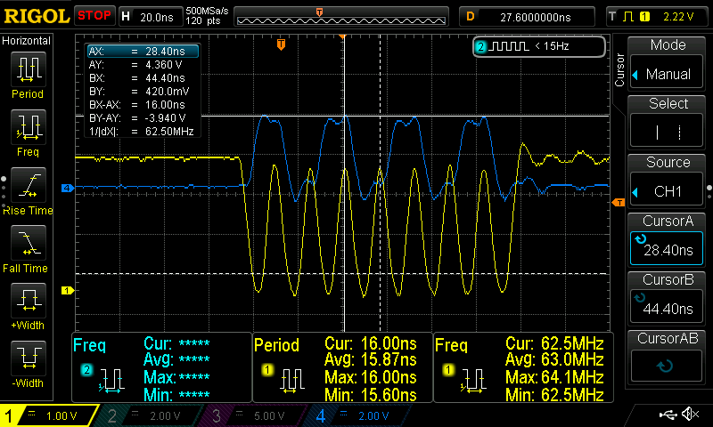Viewport: 713px width, 427px height.
Task: Toggle channel 2 in bottom bar
Action: pos(148,415)
